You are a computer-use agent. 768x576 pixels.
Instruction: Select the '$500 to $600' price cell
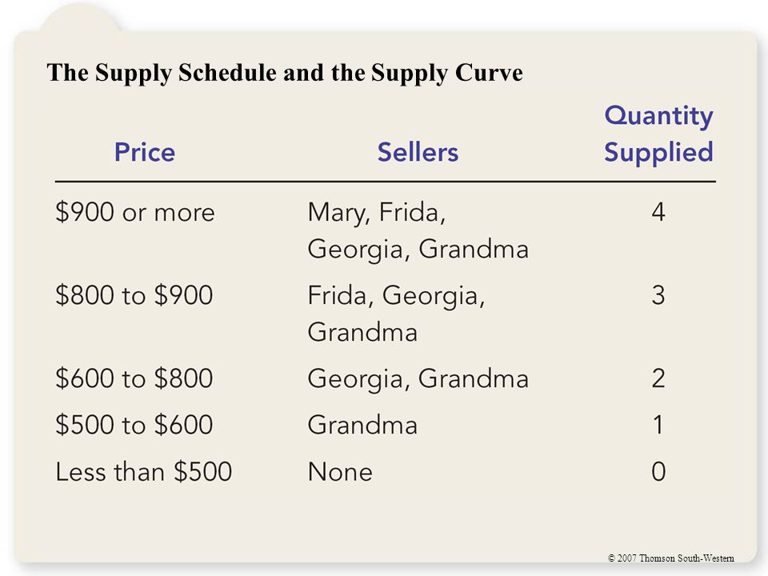[134, 425]
